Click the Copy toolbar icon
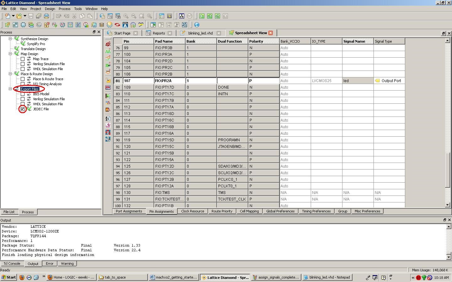Viewport: 452px width, 282px height. 82,16
